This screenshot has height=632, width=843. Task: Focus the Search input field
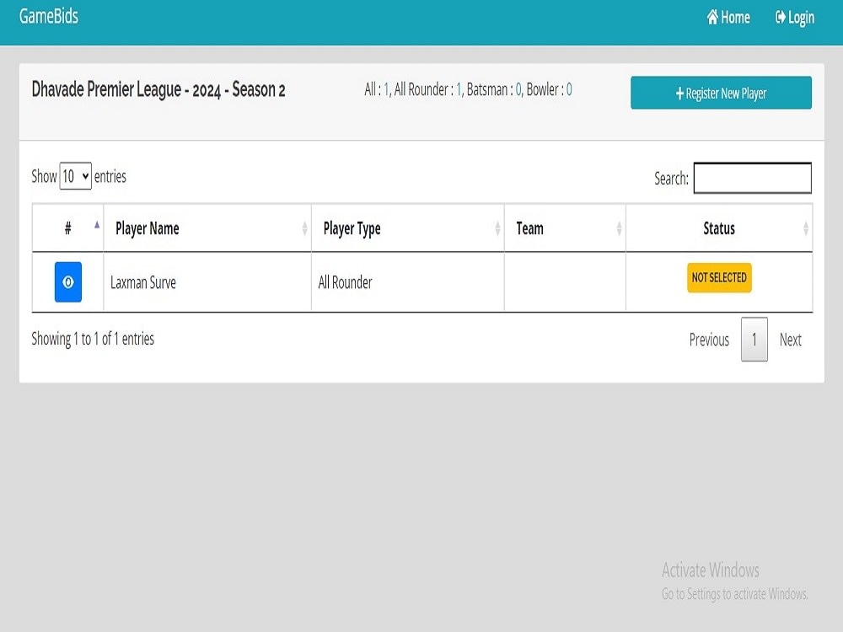752,178
